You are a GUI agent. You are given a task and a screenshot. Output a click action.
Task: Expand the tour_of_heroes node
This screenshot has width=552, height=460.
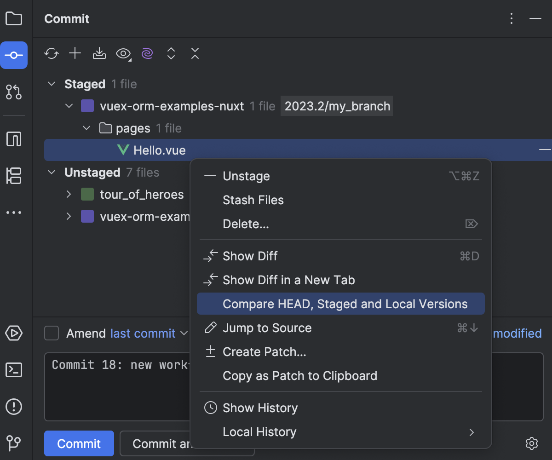[69, 195]
